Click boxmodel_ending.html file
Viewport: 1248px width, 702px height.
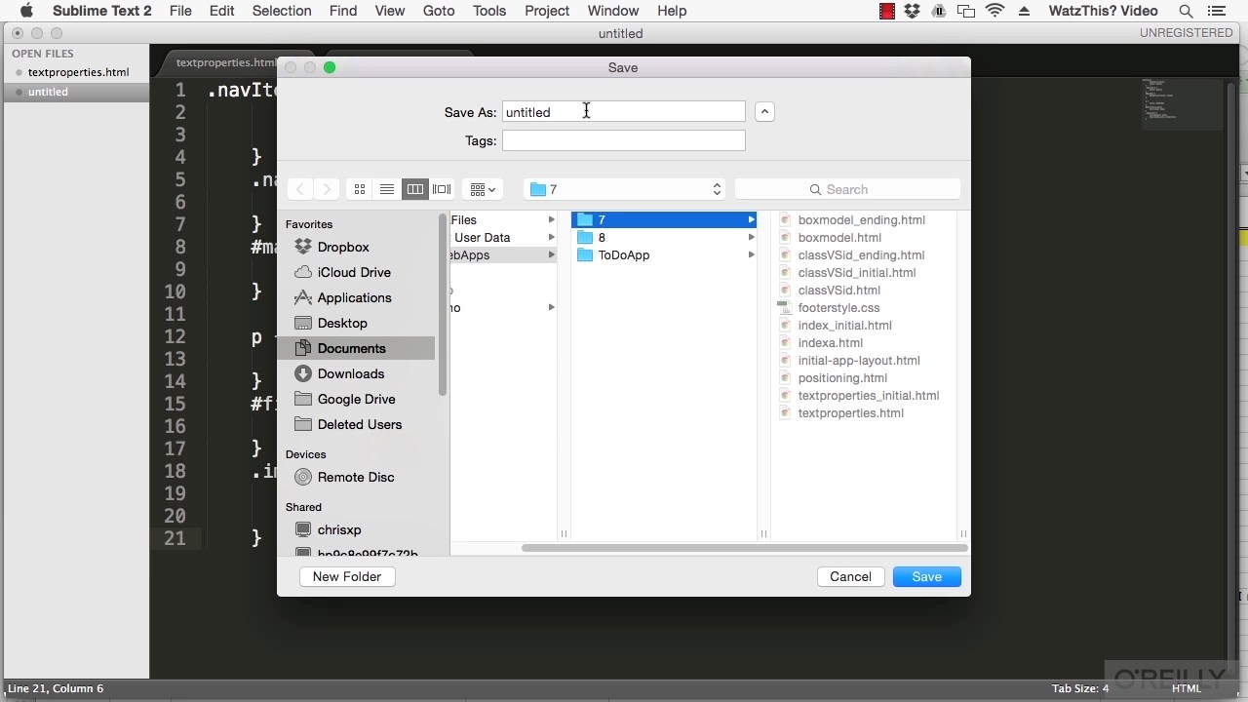point(862,219)
